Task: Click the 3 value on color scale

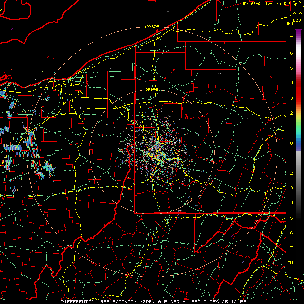Action: pyautogui.click(x=292, y=98)
